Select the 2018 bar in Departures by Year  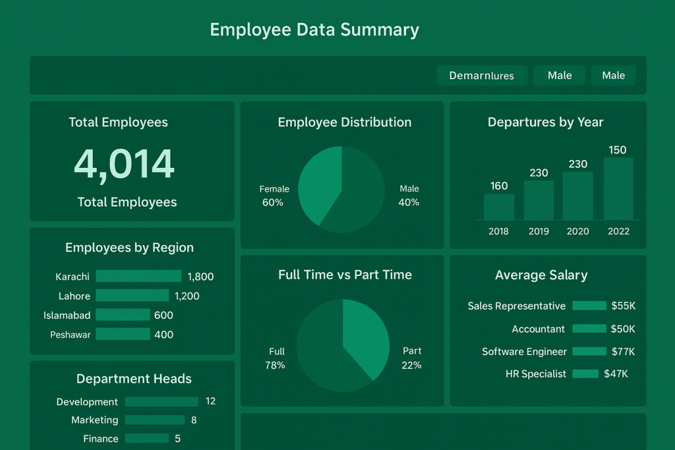point(499,207)
